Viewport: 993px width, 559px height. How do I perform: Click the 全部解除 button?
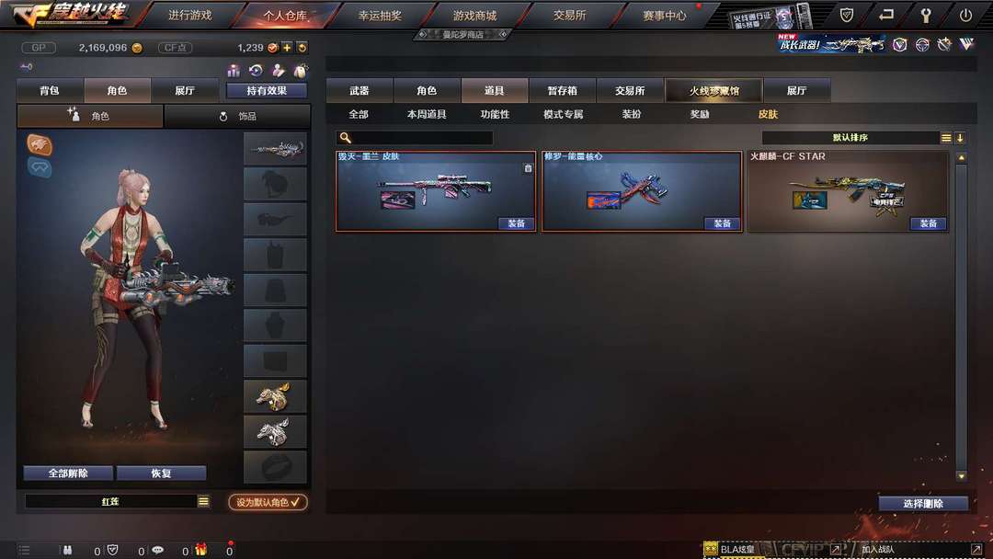tap(68, 473)
